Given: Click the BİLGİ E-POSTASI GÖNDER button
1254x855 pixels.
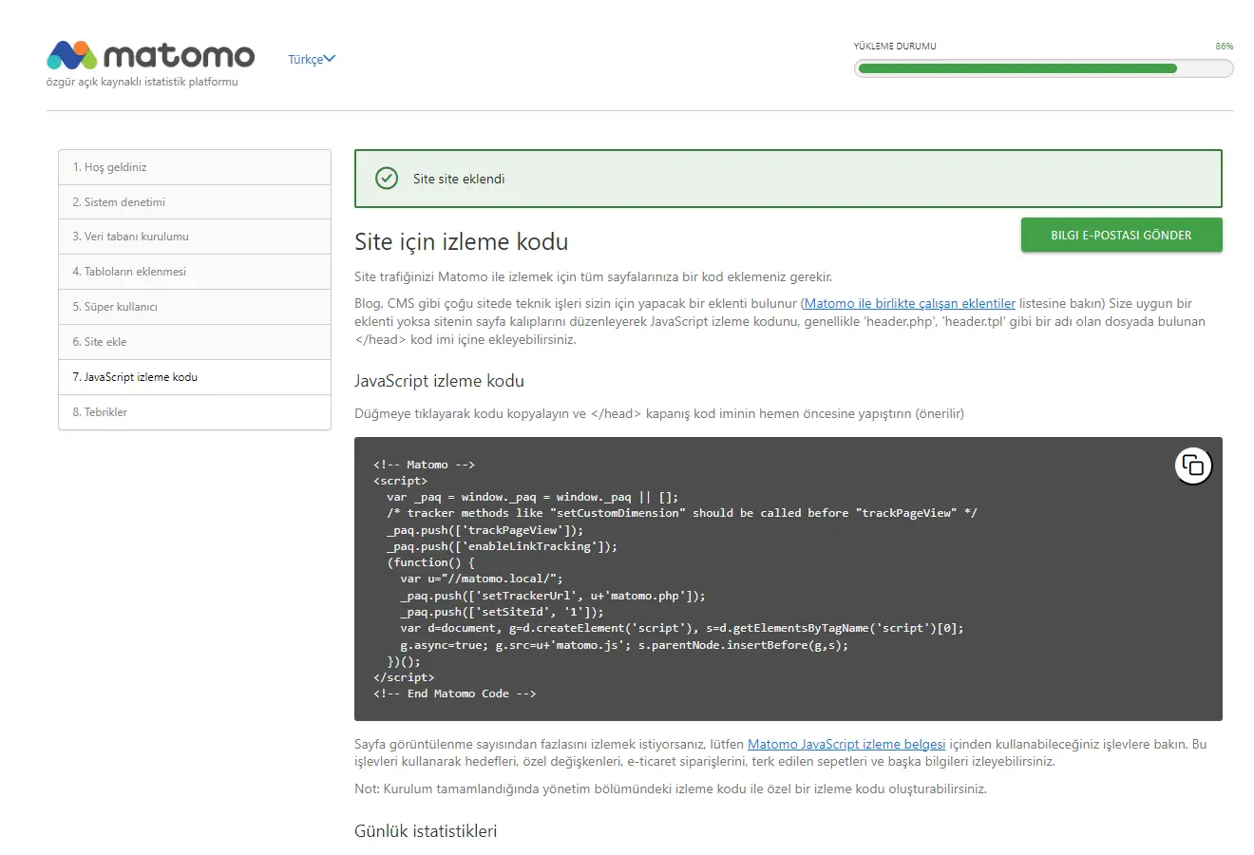Looking at the screenshot, I should click(x=1121, y=236).
